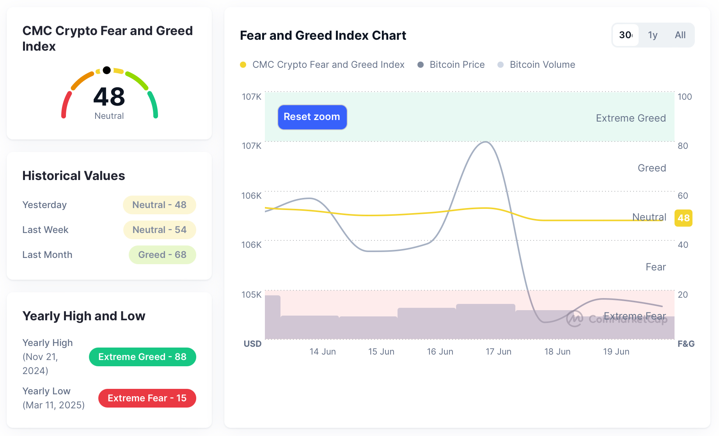Click the Yesterday Neutral - 48 badge
719x436 pixels.
[x=159, y=205]
